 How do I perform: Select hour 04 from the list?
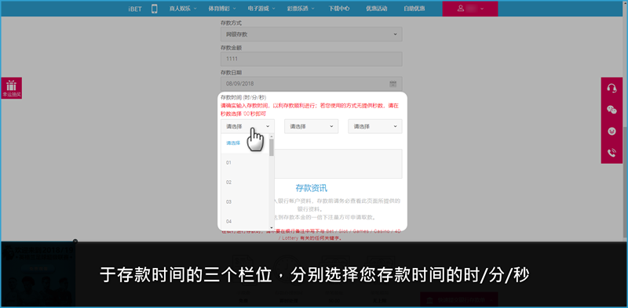[245, 221]
